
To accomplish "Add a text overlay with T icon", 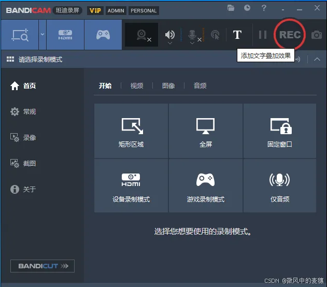I will tap(237, 35).
